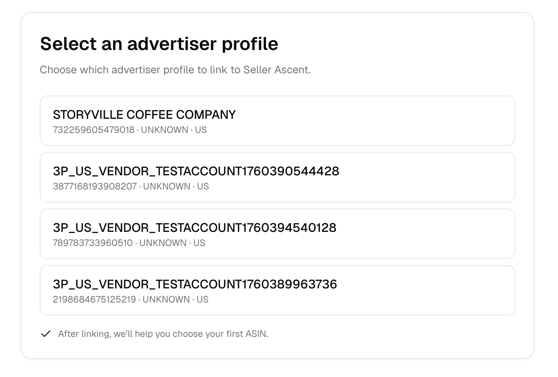Click UNKNOWN label on second vendor test account

pyautogui.click(x=164, y=243)
